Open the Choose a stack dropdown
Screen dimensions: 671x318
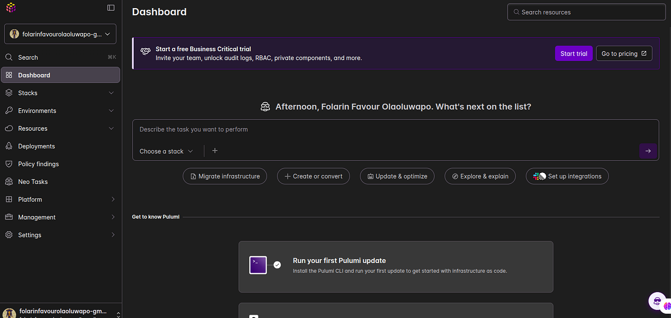(166, 151)
